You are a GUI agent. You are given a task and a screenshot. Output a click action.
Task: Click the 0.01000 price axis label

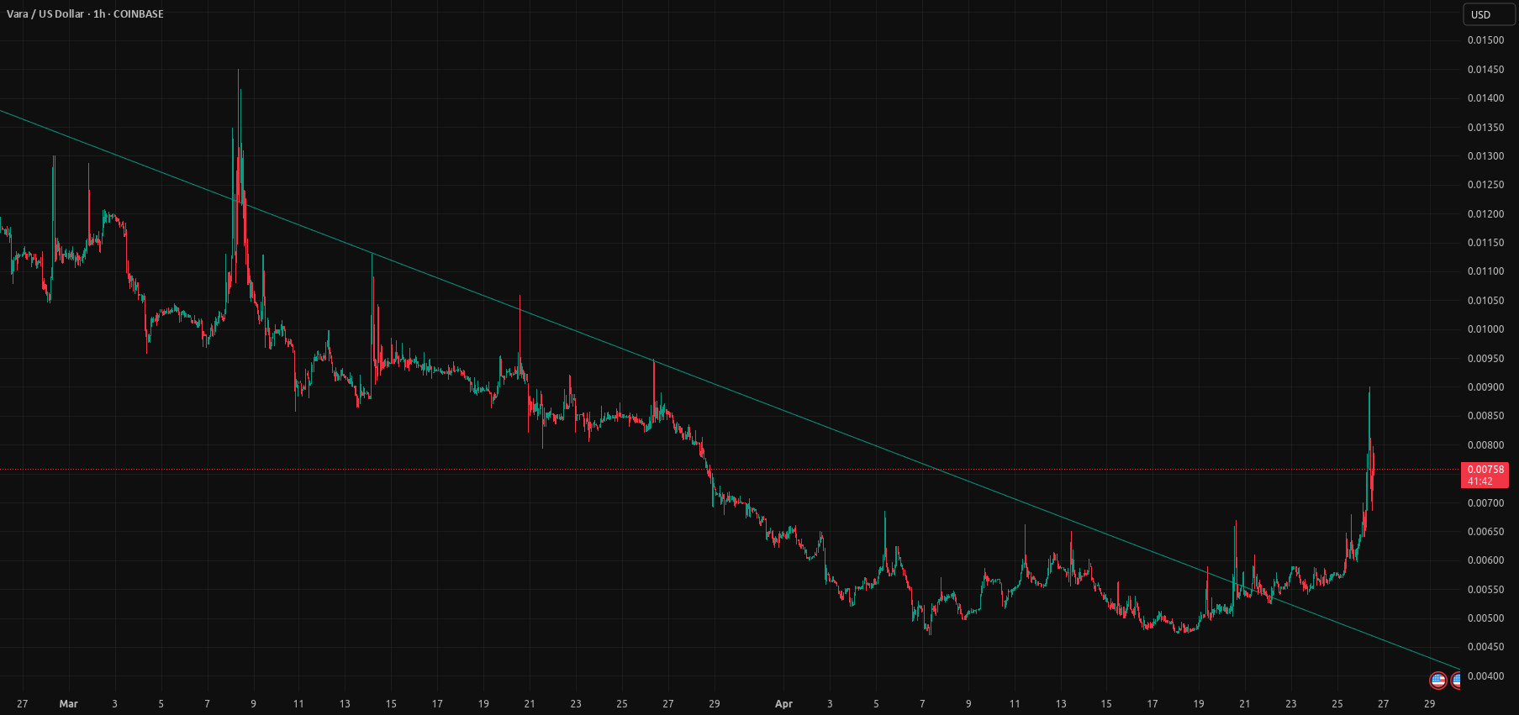(1485, 329)
